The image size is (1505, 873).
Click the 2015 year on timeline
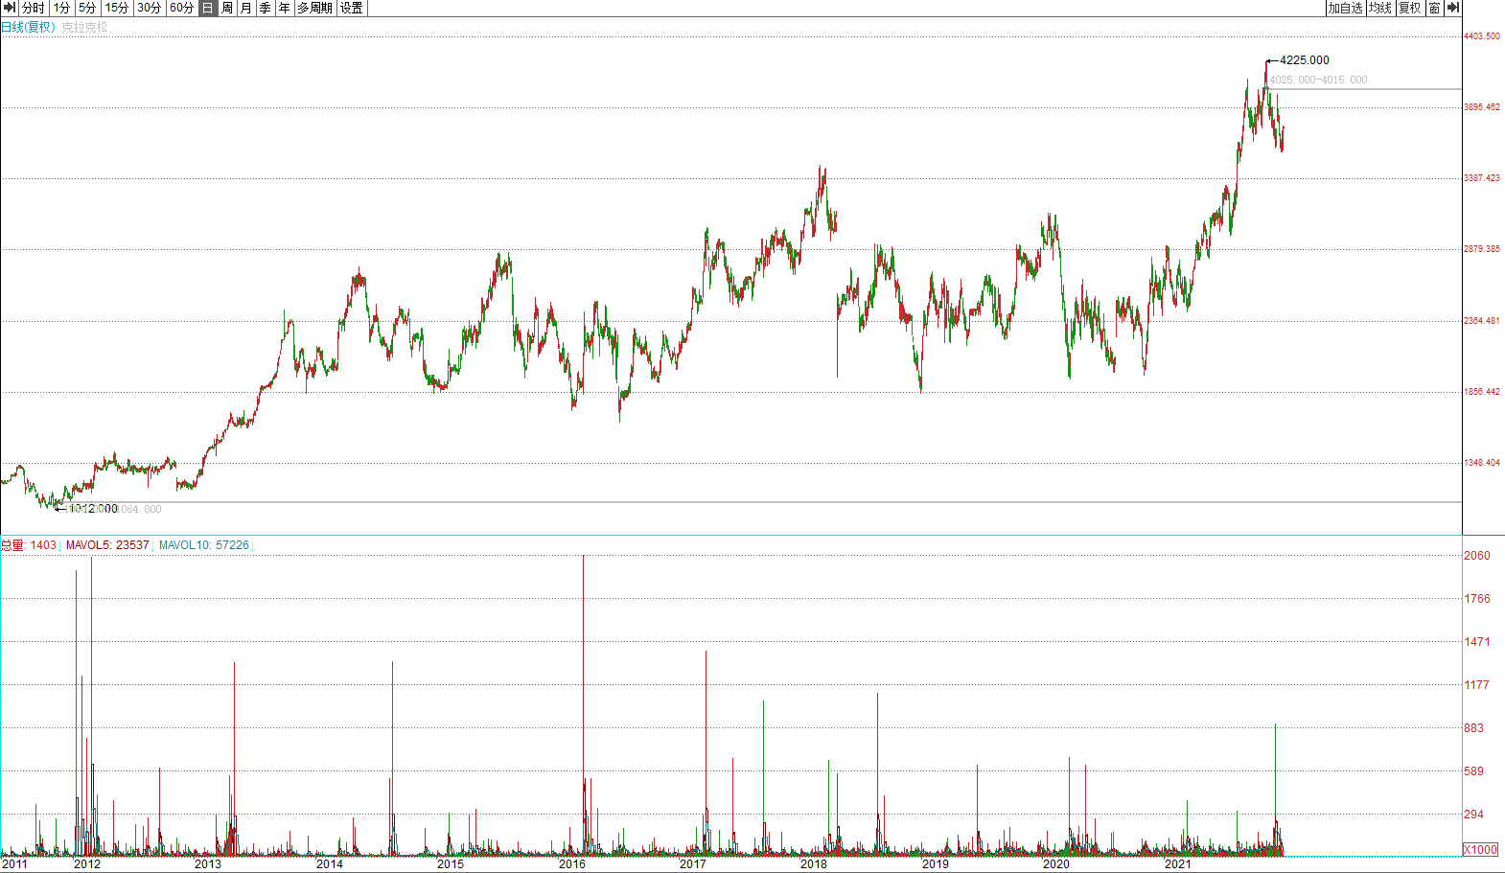point(451,864)
